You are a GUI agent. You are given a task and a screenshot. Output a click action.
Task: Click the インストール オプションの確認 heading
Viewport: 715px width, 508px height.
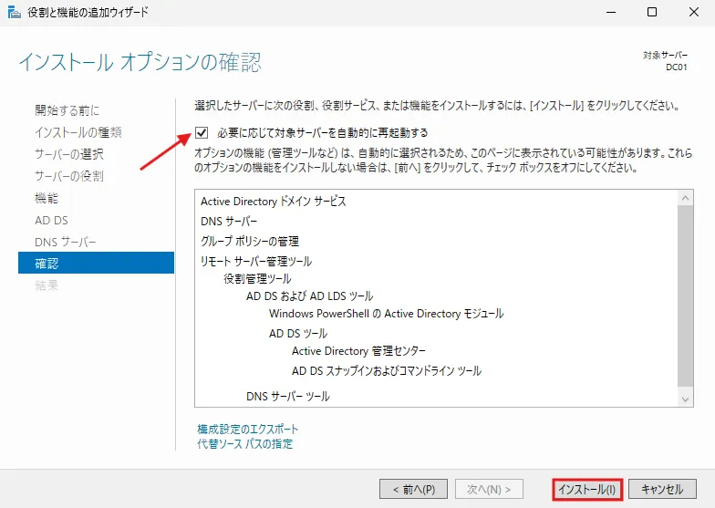140,62
